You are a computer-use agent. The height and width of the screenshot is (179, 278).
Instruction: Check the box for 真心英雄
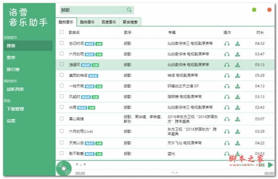pyautogui.click(x=62, y=119)
